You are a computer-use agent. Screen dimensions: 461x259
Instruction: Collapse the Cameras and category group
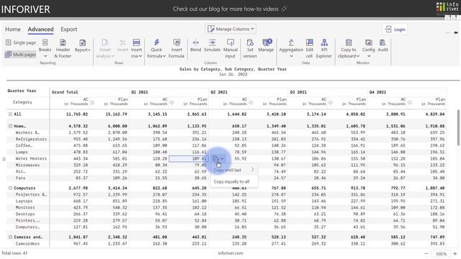[10, 237]
